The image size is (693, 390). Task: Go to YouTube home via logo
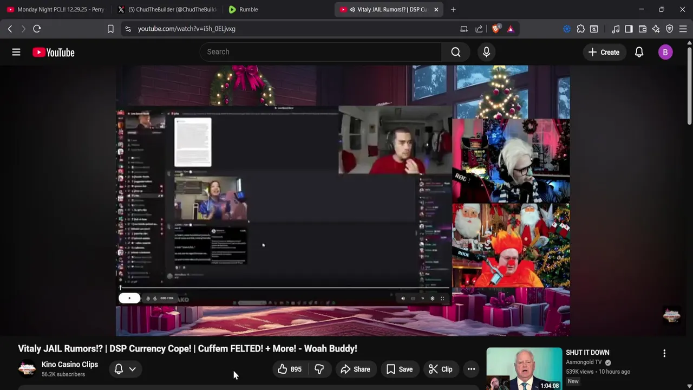point(53,52)
